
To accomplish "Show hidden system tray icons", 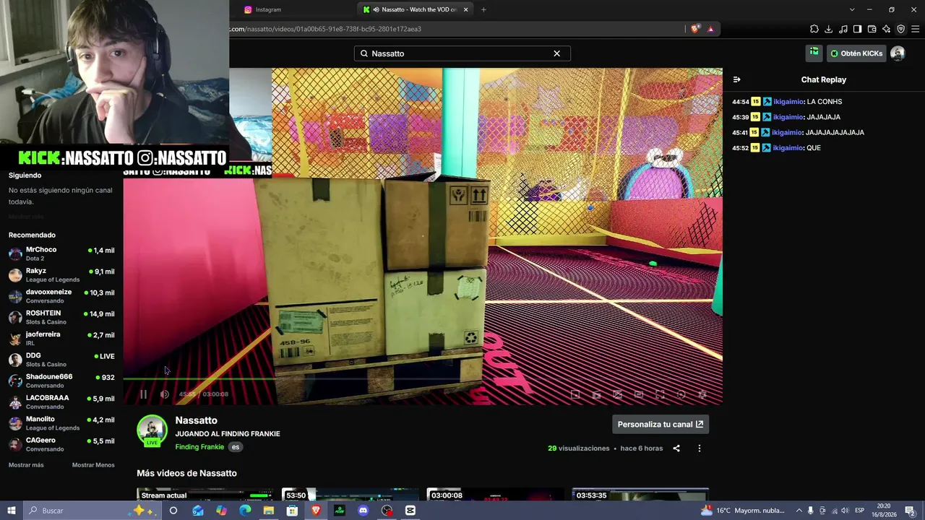I will 799,511.
